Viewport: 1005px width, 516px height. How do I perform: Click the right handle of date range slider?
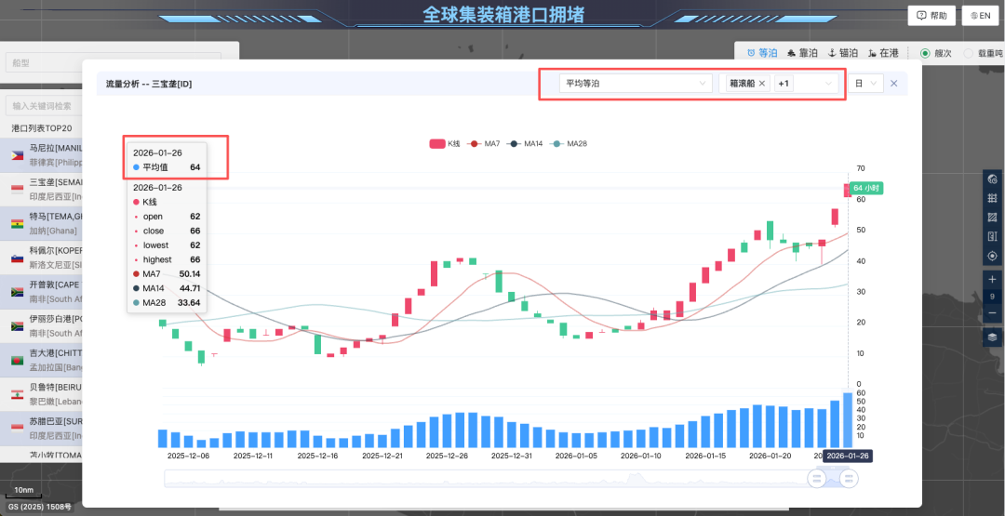click(848, 478)
